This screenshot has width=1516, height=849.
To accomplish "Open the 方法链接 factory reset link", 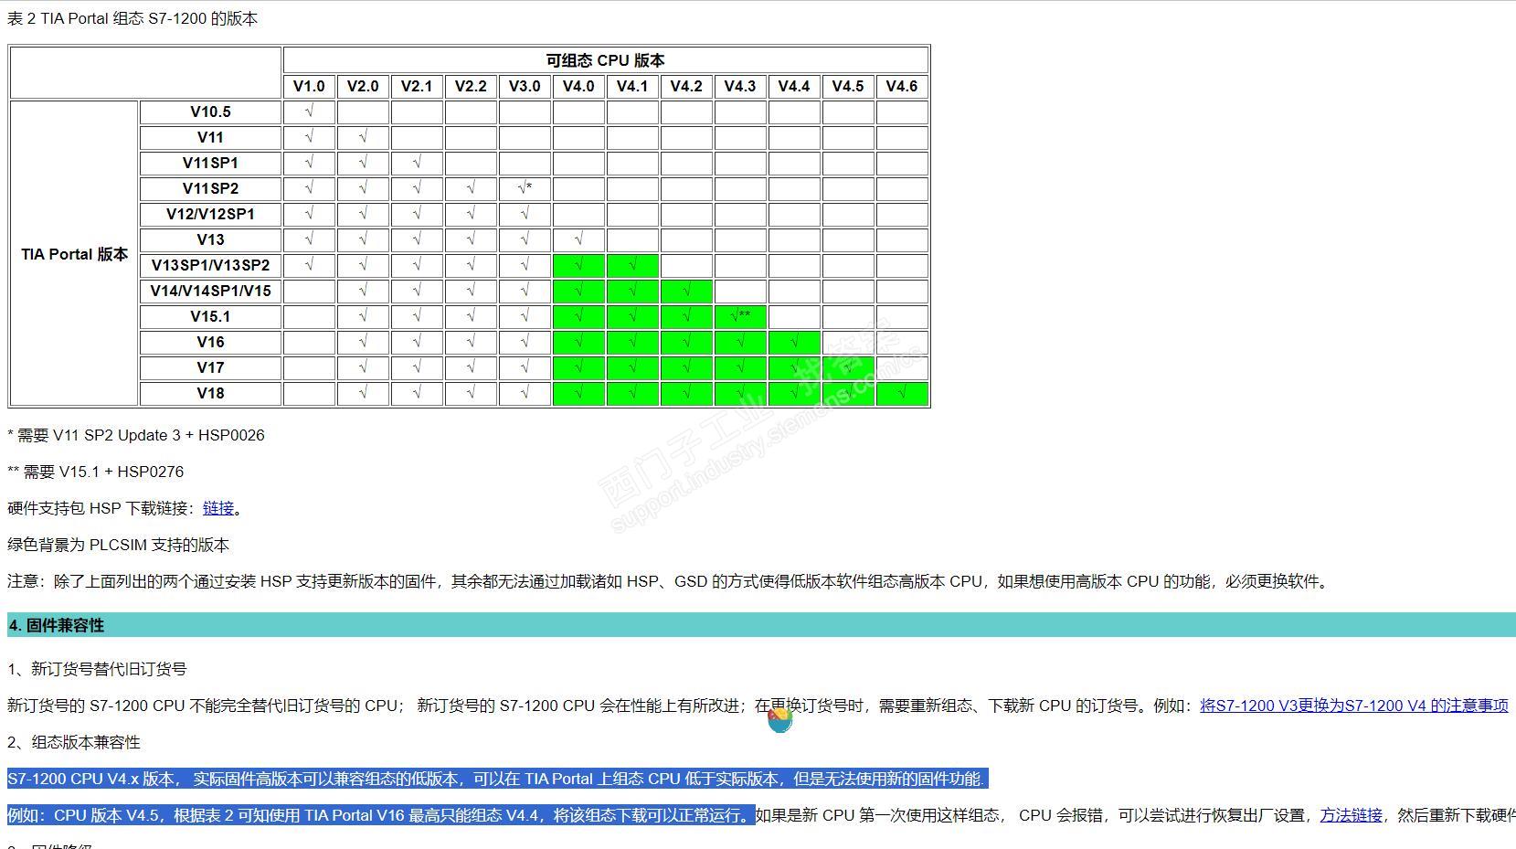I will point(1351,815).
